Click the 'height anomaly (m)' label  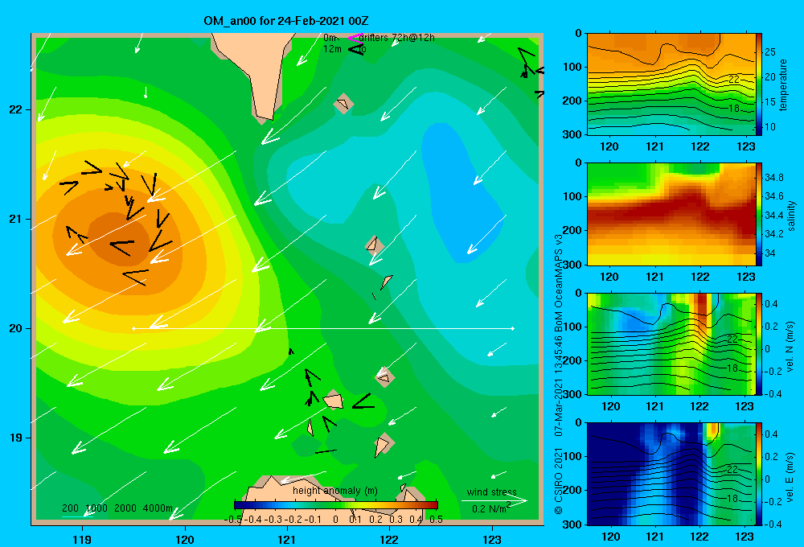[x=334, y=491]
